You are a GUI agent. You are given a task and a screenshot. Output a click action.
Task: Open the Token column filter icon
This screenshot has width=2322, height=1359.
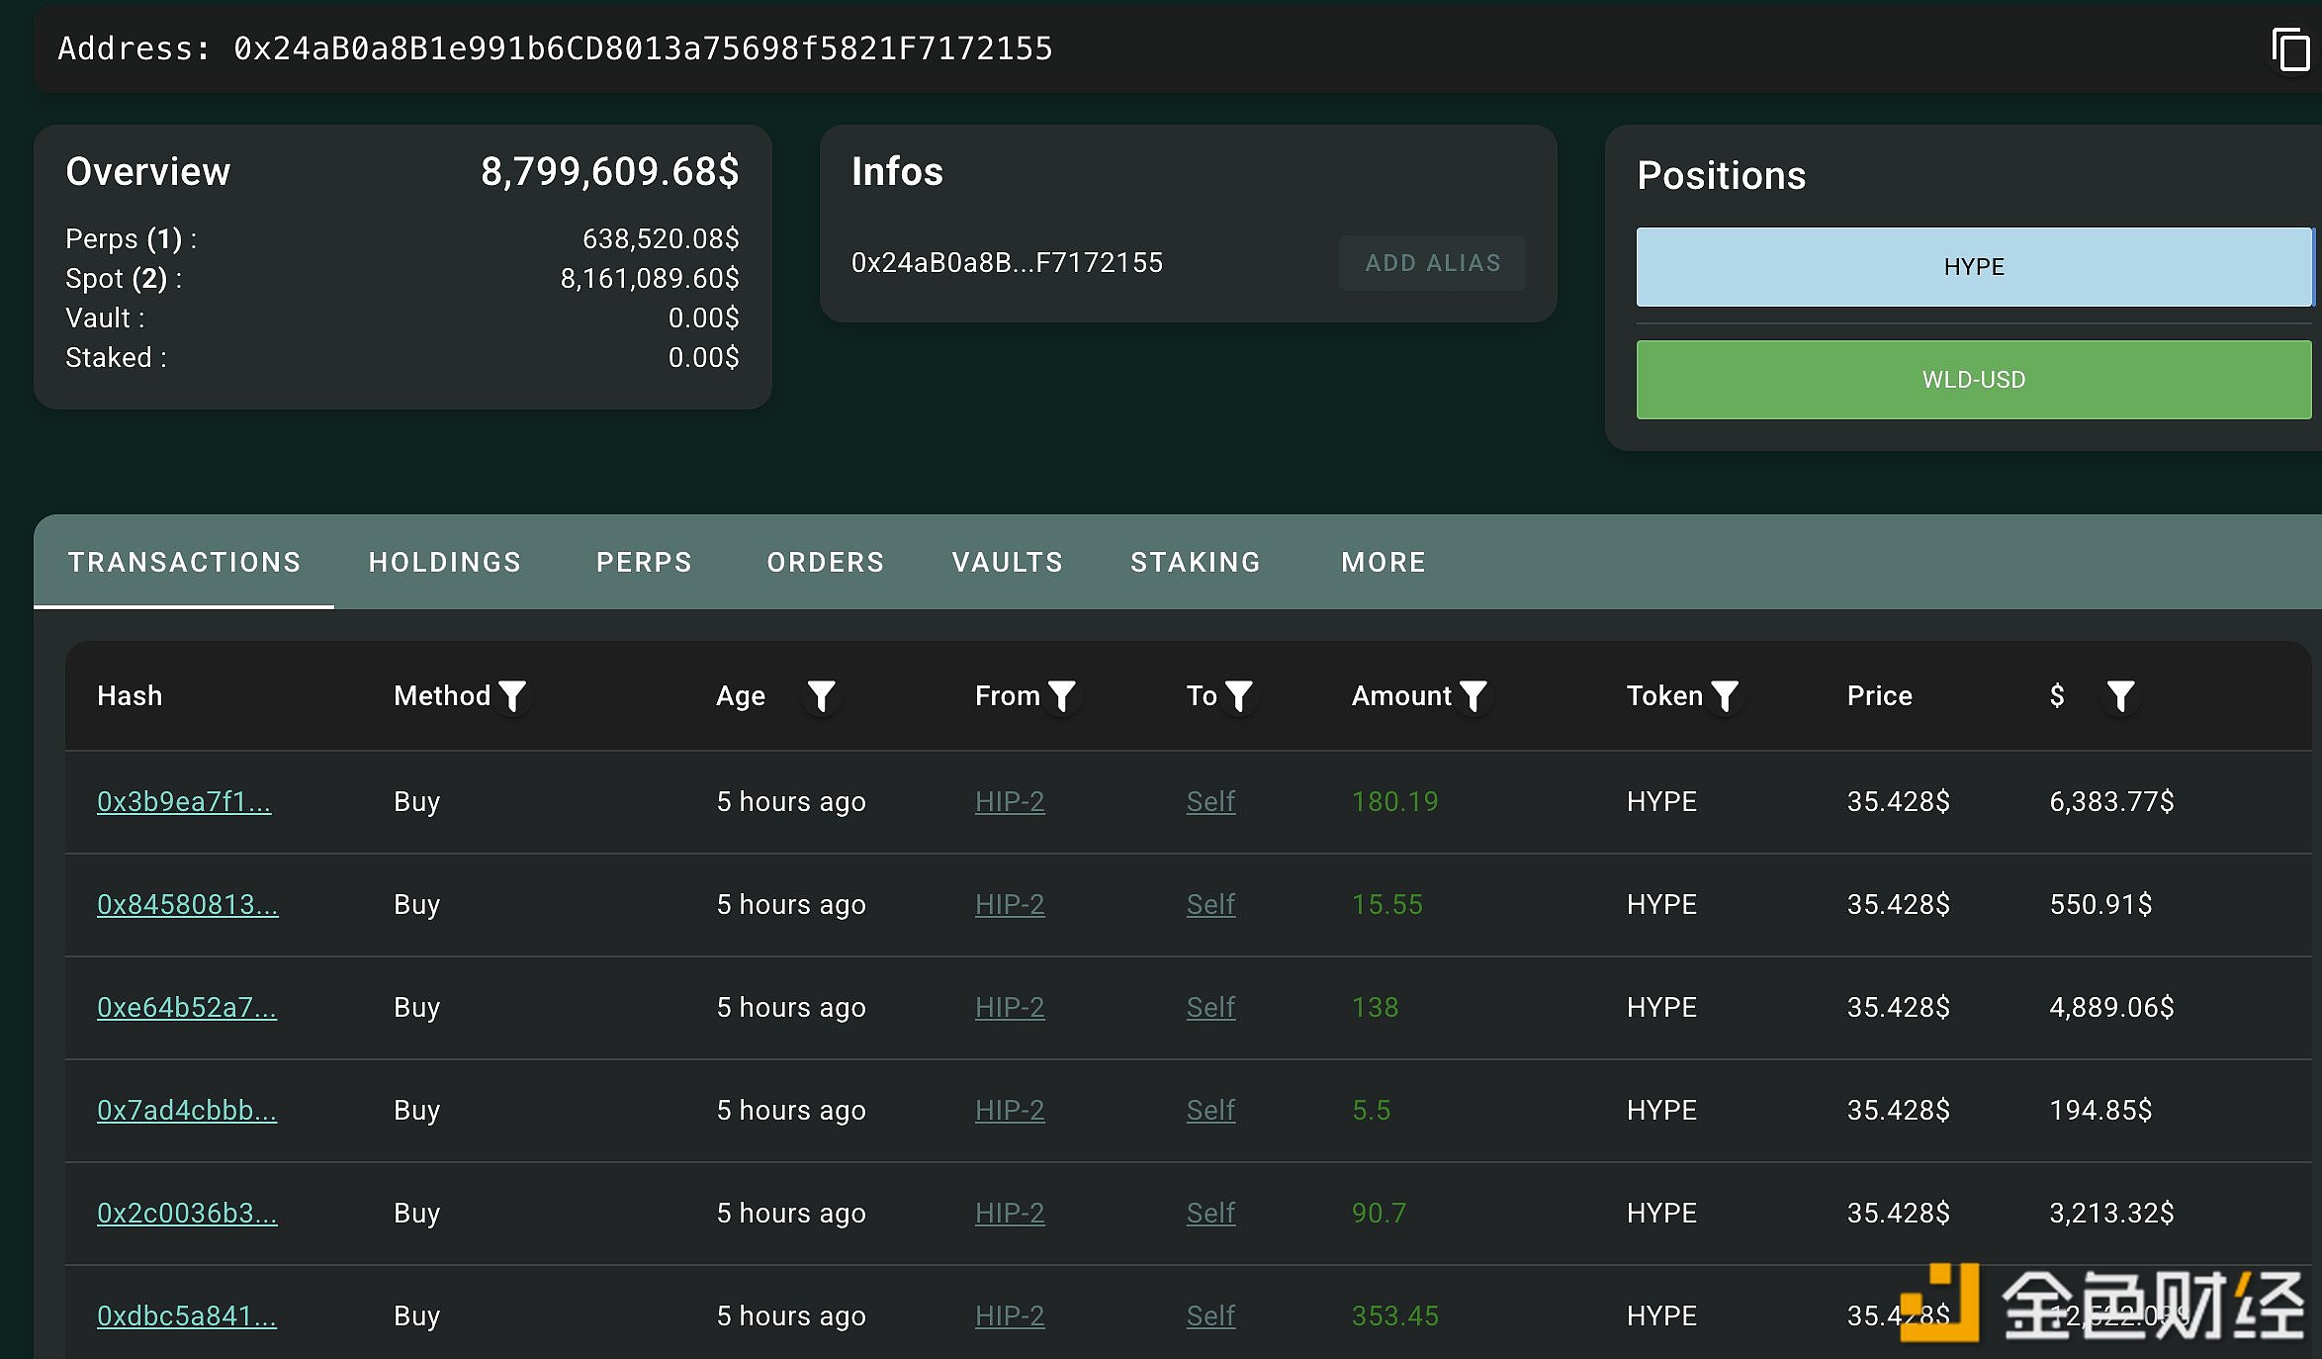click(1724, 696)
